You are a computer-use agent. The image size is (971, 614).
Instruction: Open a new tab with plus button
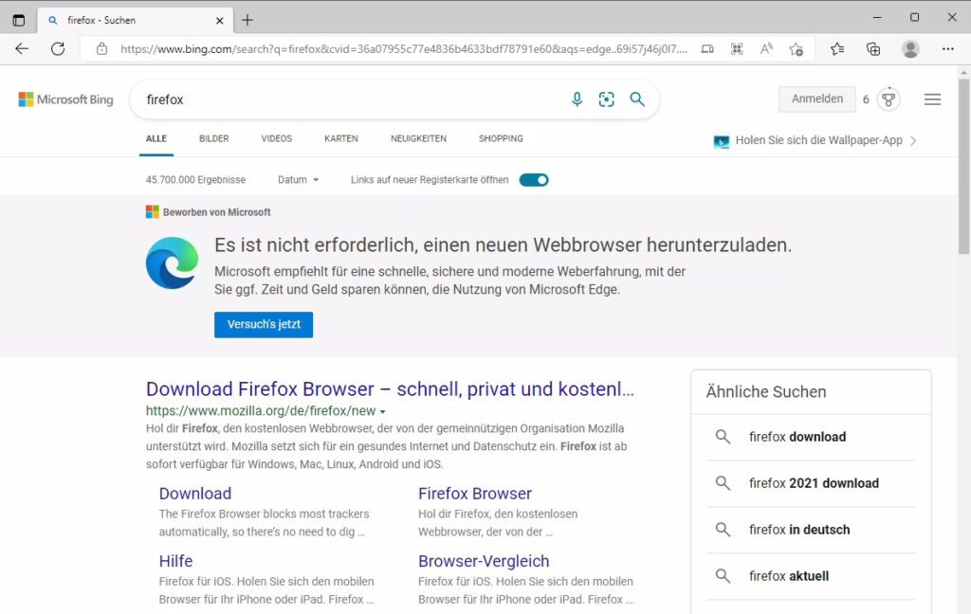coord(247,21)
